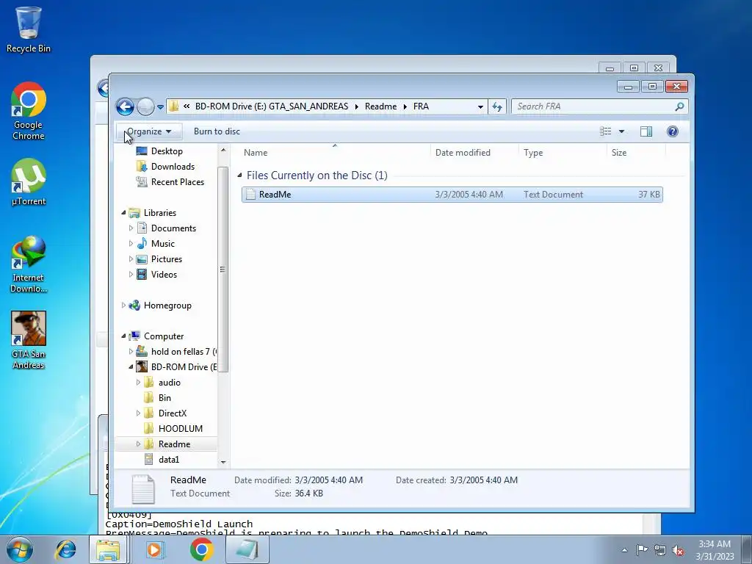The width and height of the screenshot is (752, 564).
Task: Open the audio folder in tree
Action: tap(169, 382)
